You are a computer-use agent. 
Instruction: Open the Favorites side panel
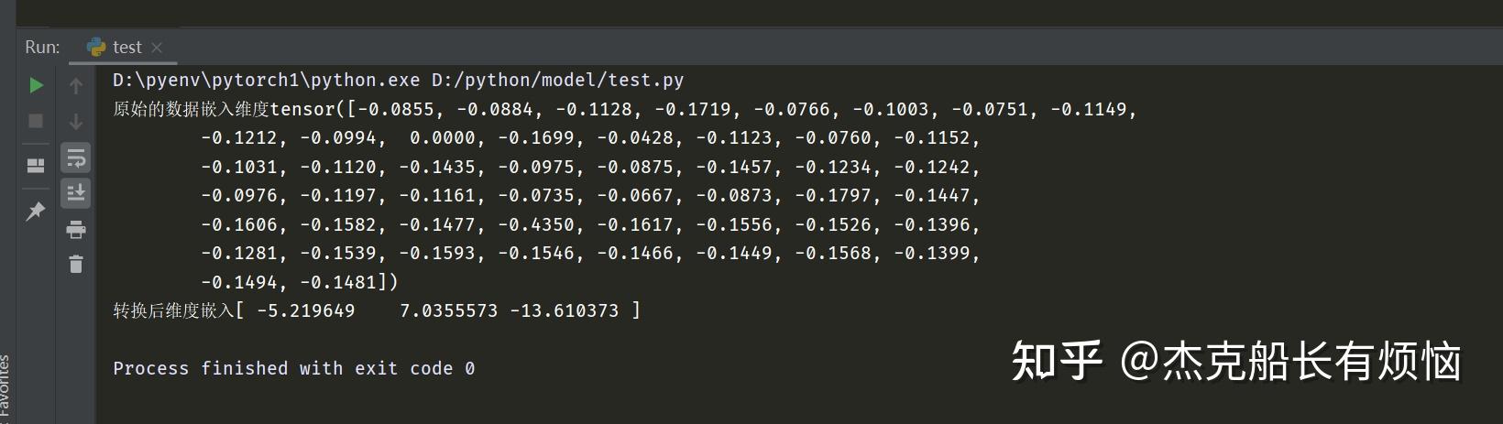pyautogui.click(x=5, y=385)
